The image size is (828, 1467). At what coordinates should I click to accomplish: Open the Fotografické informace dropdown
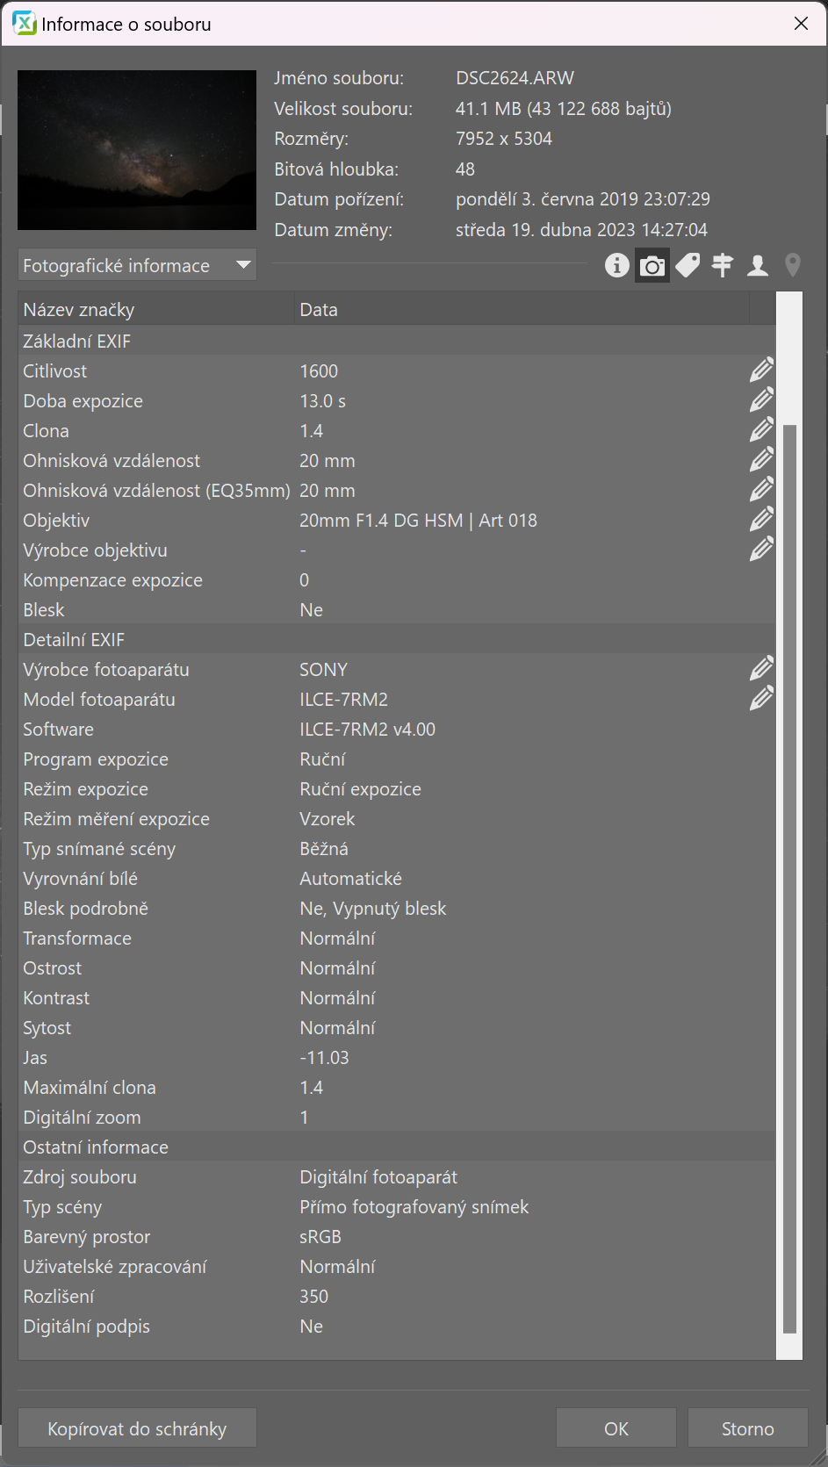tap(137, 265)
